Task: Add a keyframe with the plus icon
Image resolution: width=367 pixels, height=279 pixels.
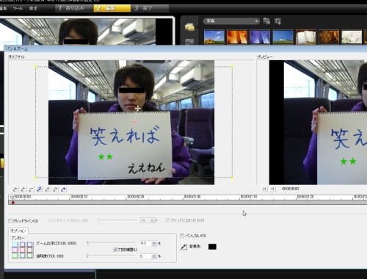Action: [x=23, y=189]
